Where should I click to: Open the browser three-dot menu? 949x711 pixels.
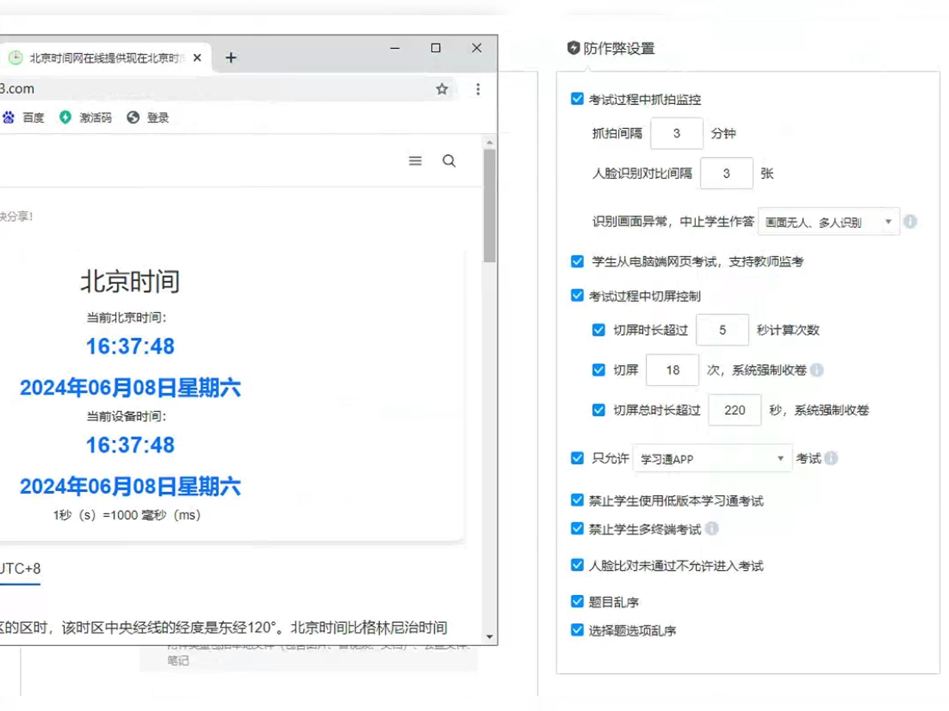tap(478, 89)
